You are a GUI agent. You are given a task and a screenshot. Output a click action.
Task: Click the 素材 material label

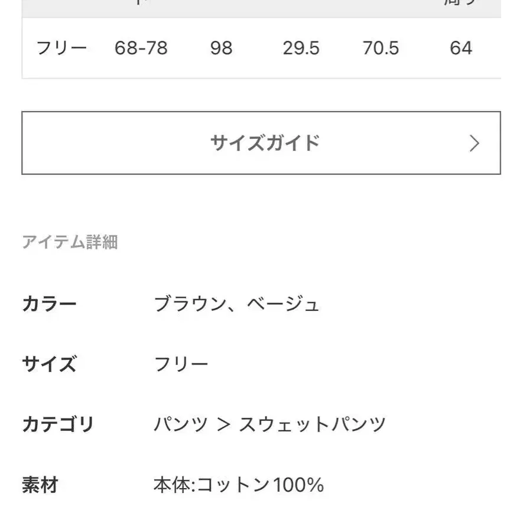point(40,485)
